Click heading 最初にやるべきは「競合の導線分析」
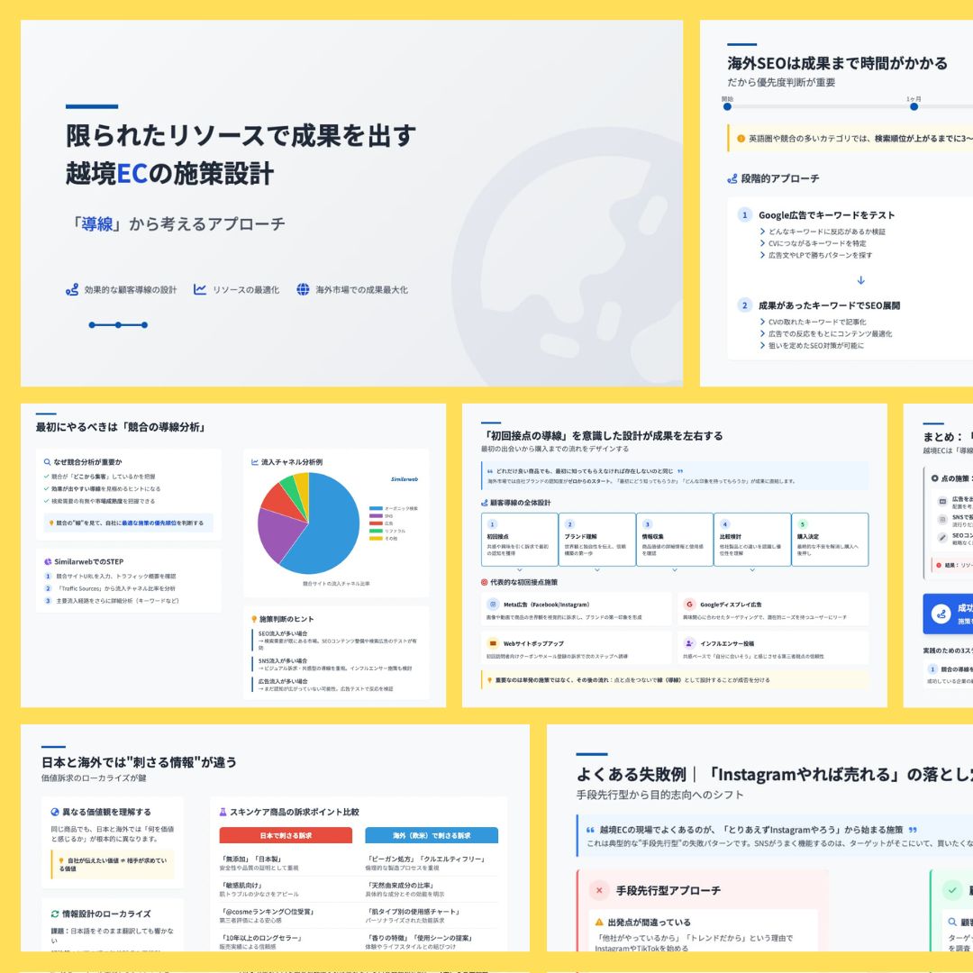This screenshot has height=973, width=973. (x=121, y=427)
